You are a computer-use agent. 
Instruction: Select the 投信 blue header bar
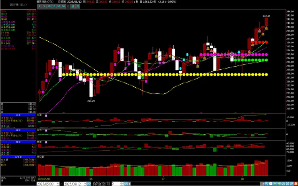(x=18, y=130)
